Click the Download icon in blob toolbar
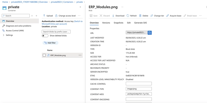The height and width of the screenshot is (103, 207). (x=113, y=16)
